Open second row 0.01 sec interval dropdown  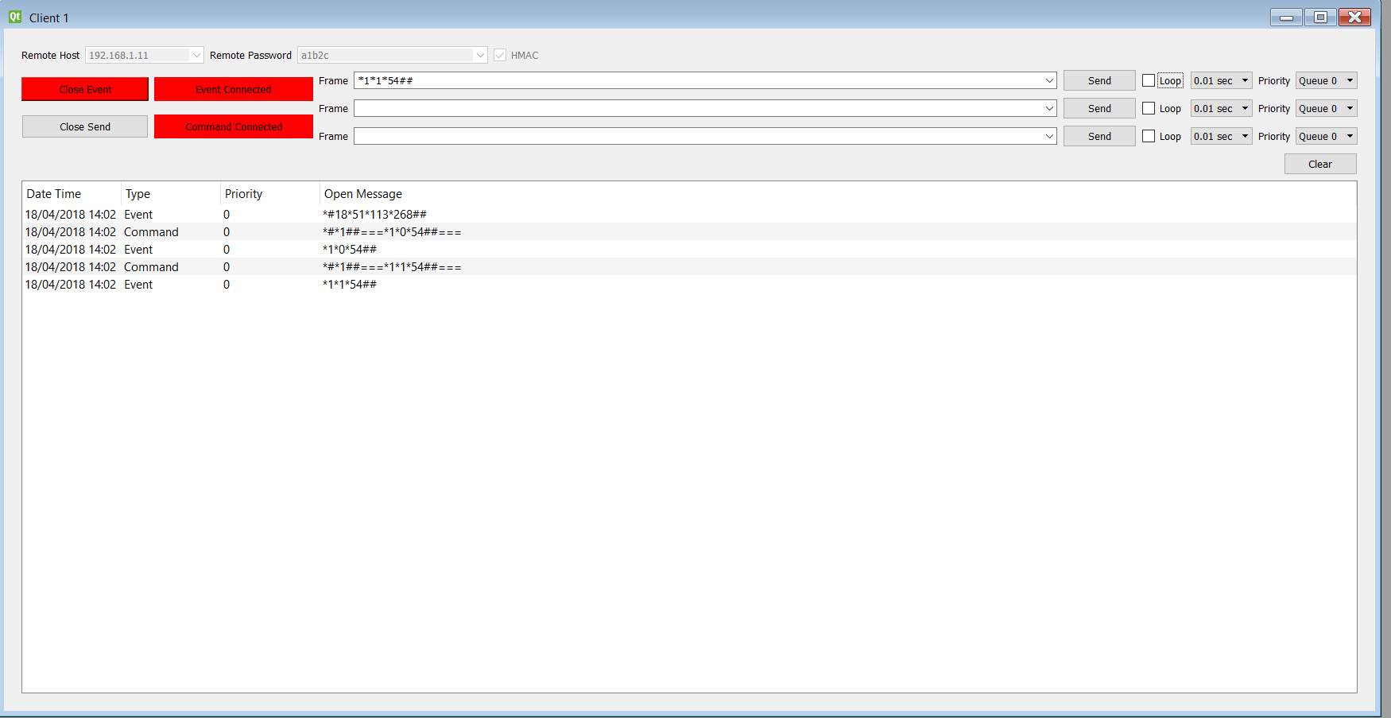(x=1221, y=108)
